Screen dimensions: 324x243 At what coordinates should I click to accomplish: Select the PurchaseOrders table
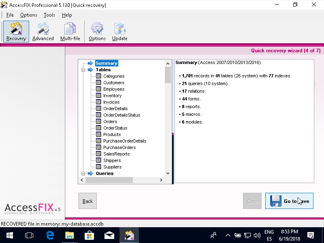click(x=119, y=147)
